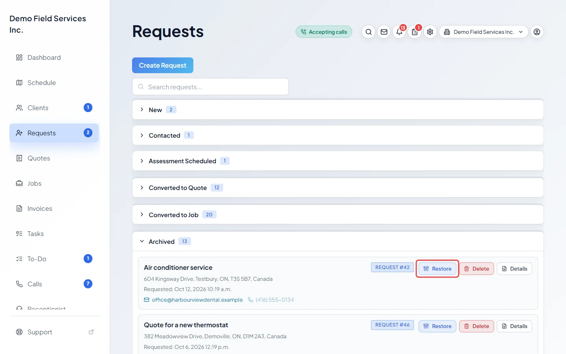Focus the Search requests field
This screenshot has height=354, width=566.
(210, 87)
